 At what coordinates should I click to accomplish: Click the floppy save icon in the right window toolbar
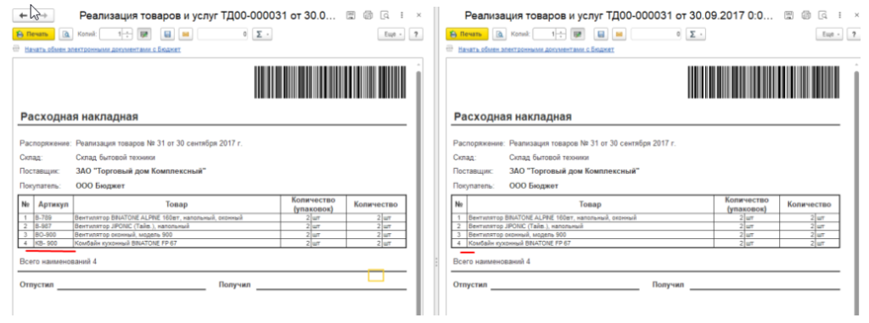tap(600, 35)
